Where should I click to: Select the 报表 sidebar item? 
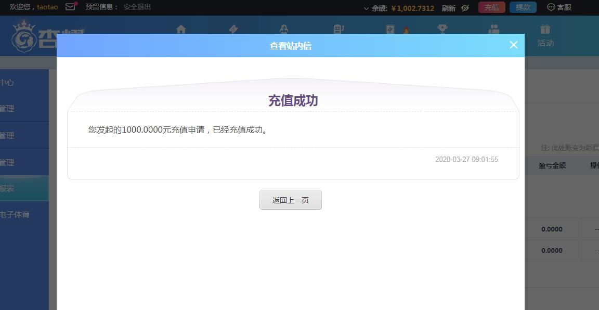coord(24,188)
